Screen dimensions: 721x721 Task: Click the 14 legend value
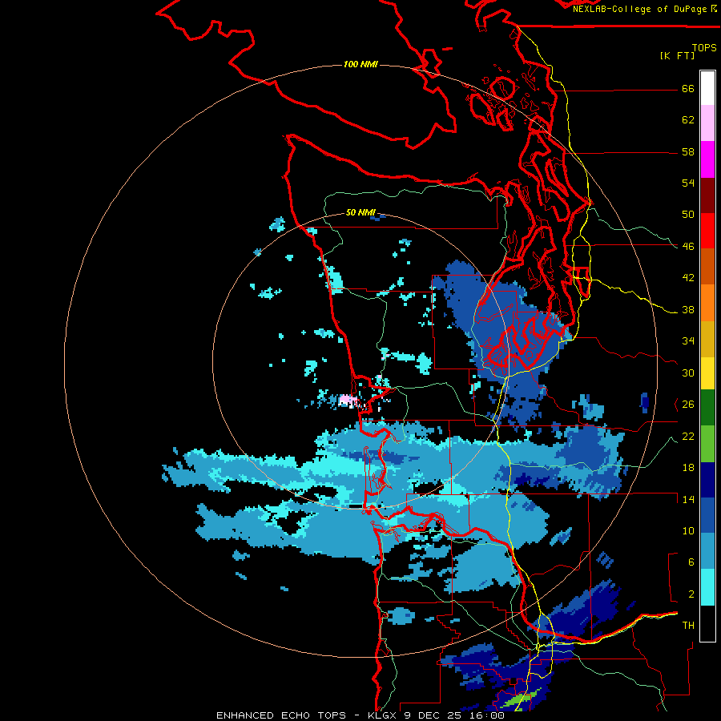pos(688,499)
